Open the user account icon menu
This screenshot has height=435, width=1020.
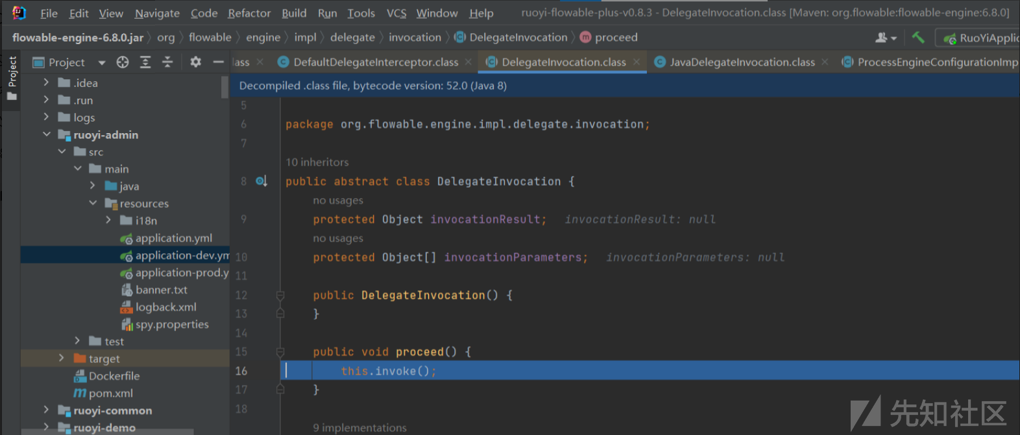pos(886,38)
